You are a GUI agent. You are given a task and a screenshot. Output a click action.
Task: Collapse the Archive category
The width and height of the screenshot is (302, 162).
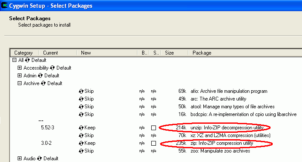(19, 83)
